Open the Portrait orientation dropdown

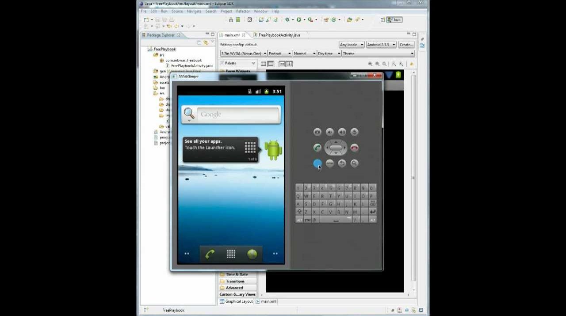280,53
